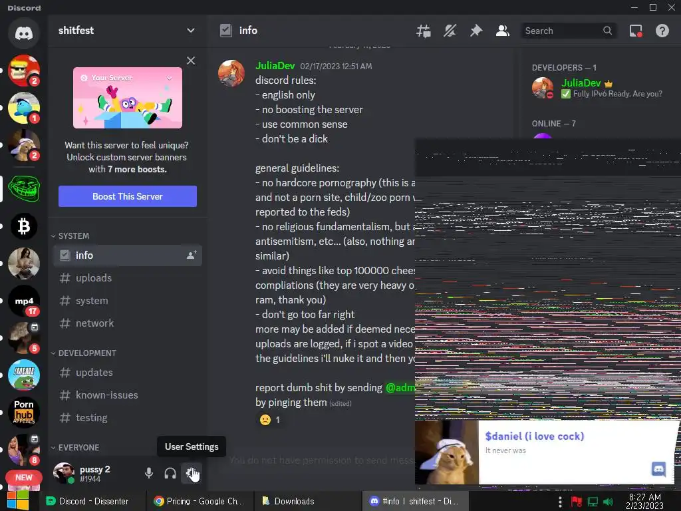Select the network channel

127,323
